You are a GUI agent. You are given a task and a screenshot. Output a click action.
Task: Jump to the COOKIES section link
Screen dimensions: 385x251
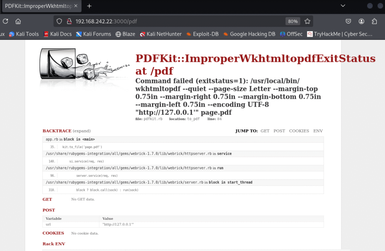pos(299,131)
